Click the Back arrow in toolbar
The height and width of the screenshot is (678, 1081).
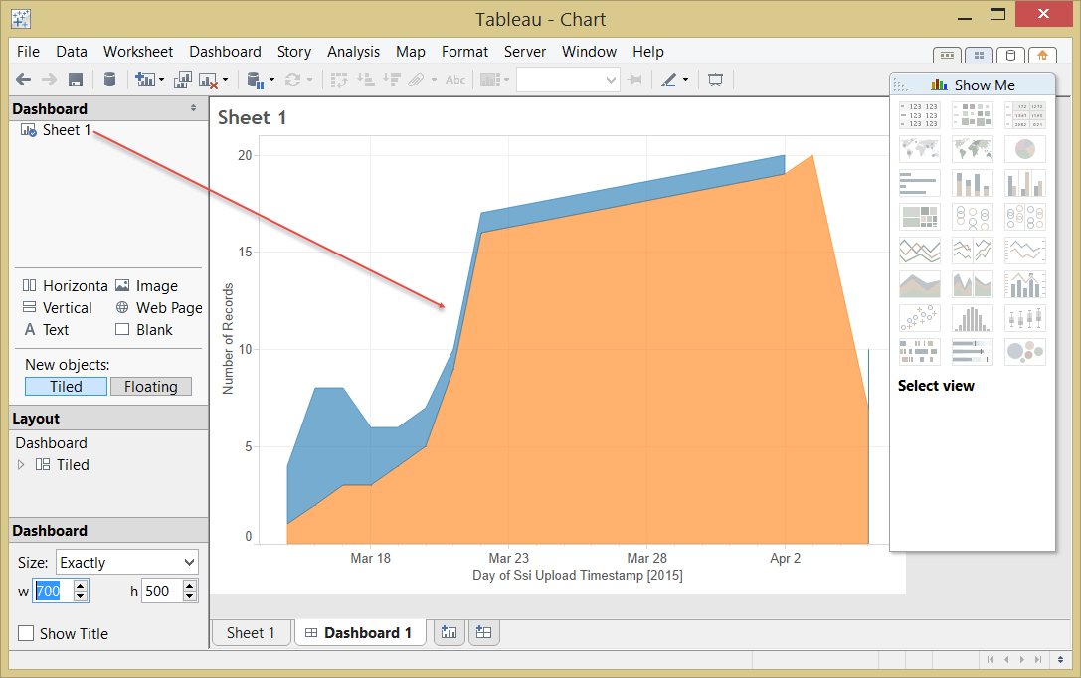[24, 80]
